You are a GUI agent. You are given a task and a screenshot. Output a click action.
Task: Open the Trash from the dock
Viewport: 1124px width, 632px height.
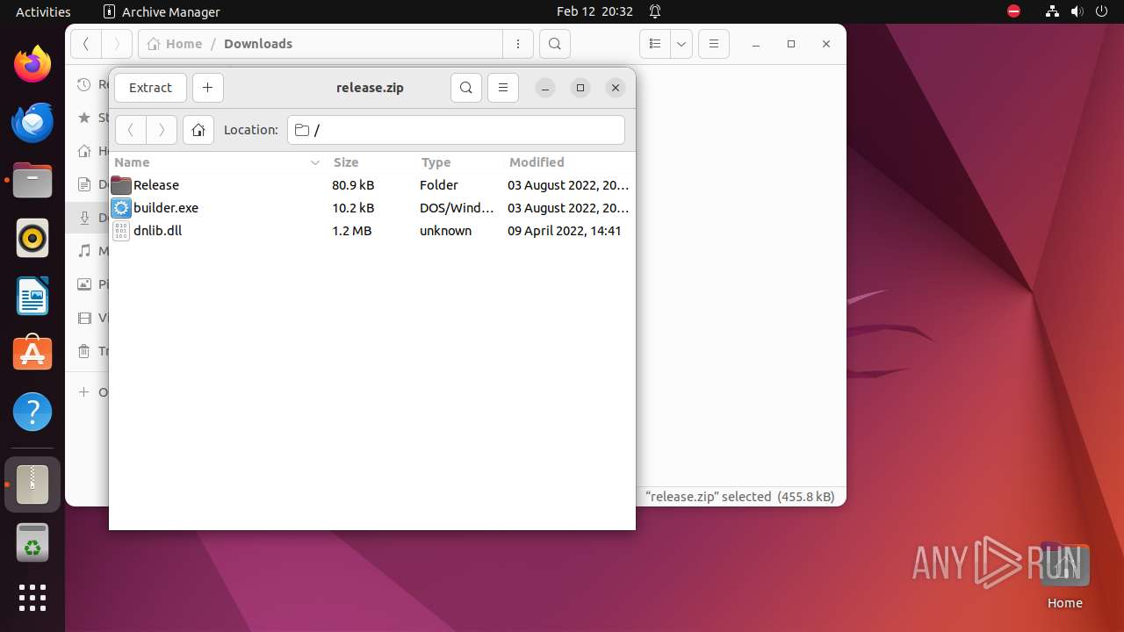coord(32,542)
